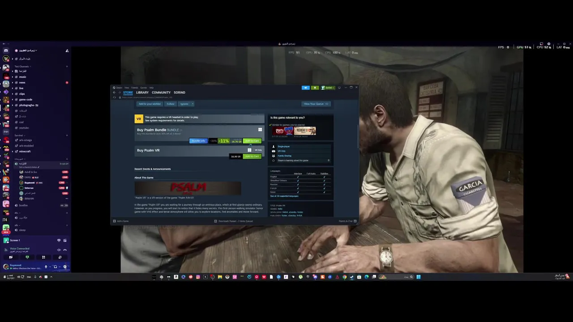Add Psalm VR to cart
The width and height of the screenshot is (573, 322).
click(x=252, y=157)
